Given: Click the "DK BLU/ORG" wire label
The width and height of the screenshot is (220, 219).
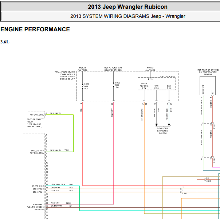Looking at the screenshot, I should [x=56, y=206].
